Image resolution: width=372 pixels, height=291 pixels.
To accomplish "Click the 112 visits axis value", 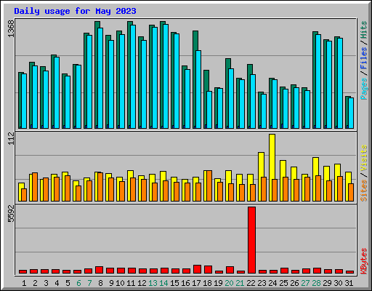I will coord(12,138).
